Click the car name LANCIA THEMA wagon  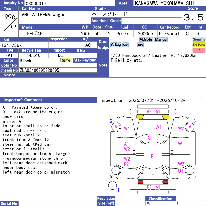[42, 15]
